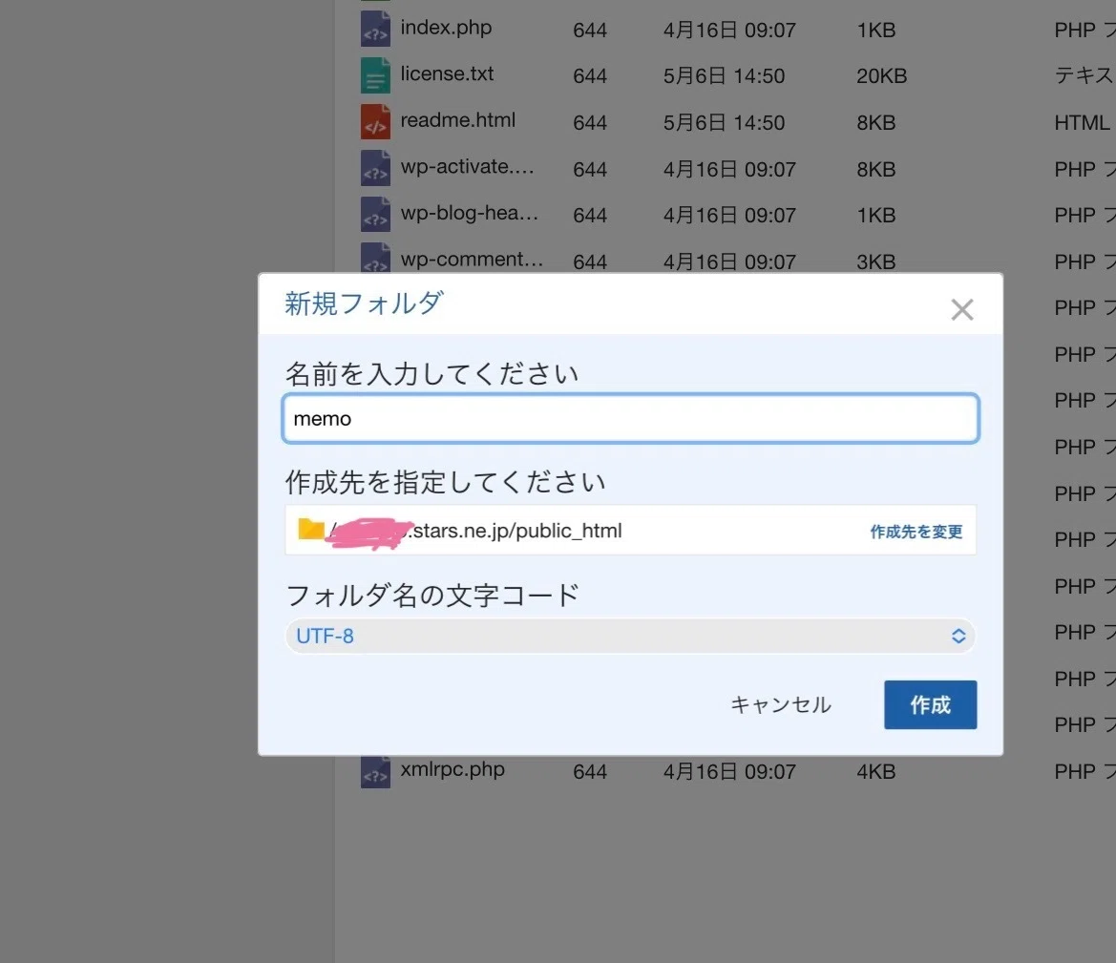Select the wp-comment... file name
The width and height of the screenshot is (1116, 963).
[472, 259]
